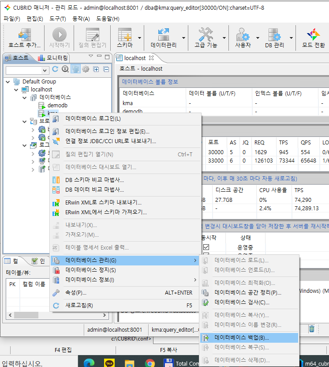Viewport: 329px width, 367px height.
Task: Choose 데이터베이스 로그인(L) from context menu
Action: (126, 119)
